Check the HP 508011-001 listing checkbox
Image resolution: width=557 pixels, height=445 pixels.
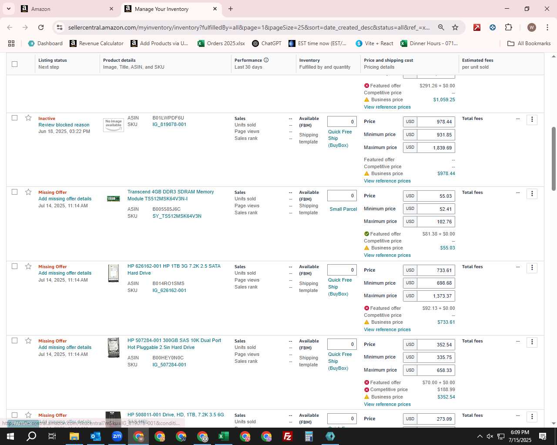pyautogui.click(x=14, y=415)
